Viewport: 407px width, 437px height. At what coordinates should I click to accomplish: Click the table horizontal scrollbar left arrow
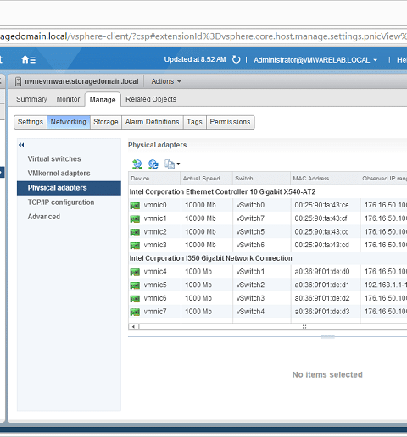click(133, 327)
